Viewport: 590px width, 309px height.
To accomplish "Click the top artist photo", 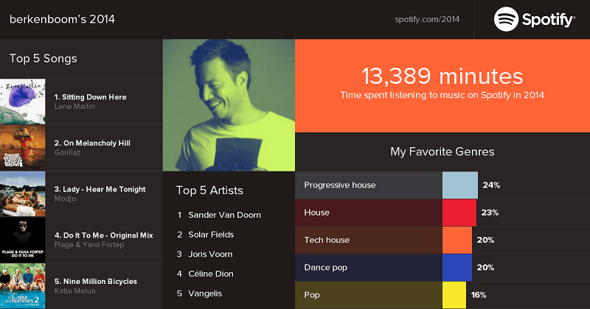I will [x=229, y=105].
